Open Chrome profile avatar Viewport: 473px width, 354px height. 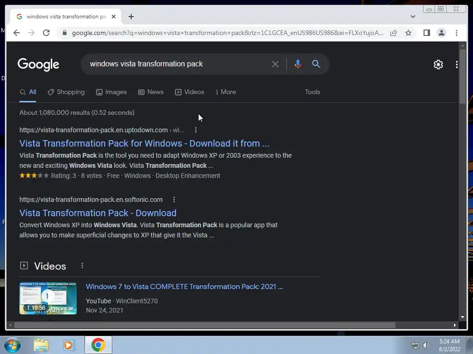441,33
